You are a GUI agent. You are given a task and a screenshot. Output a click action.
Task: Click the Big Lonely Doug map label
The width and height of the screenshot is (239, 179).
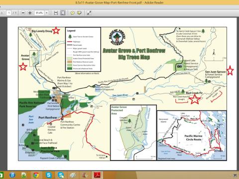coord(42,31)
